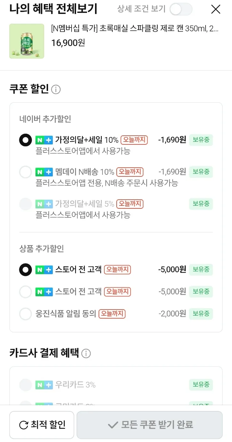Tap the info icon beside 쿠폰 할인
232x442 pixels.
click(x=56, y=89)
